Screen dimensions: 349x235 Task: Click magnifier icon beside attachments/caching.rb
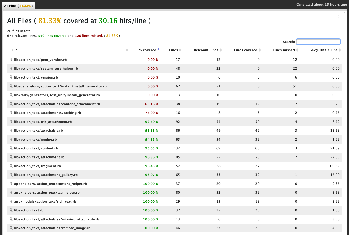pyautogui.click(x=11, y=113)
